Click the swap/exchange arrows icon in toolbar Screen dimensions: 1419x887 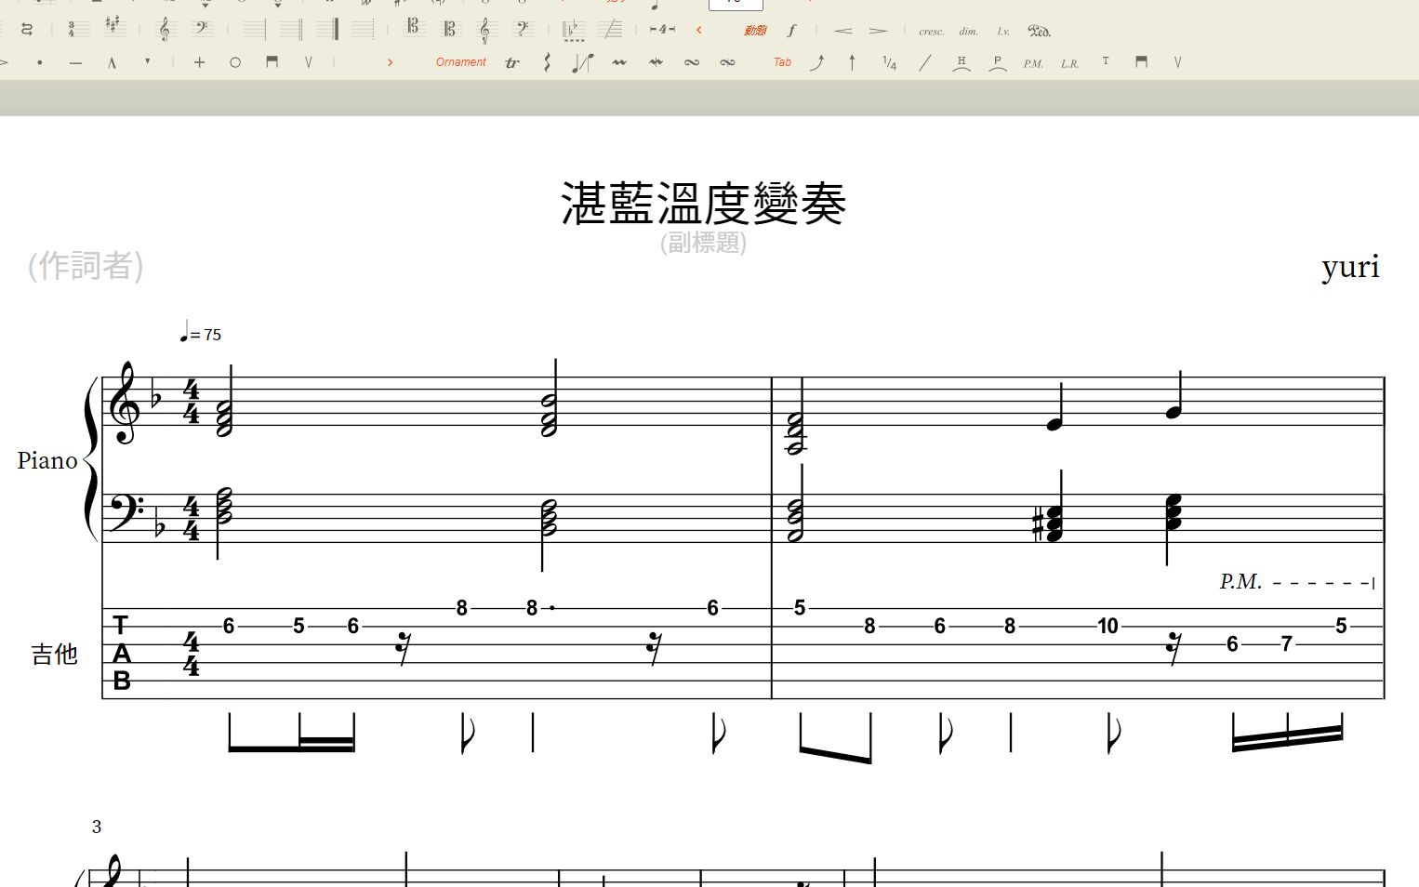pos(27,30)
